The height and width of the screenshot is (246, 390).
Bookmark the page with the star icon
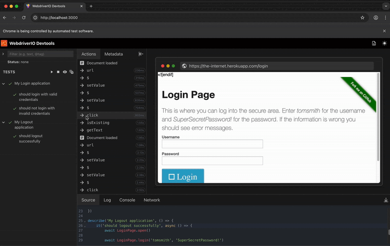362,18
